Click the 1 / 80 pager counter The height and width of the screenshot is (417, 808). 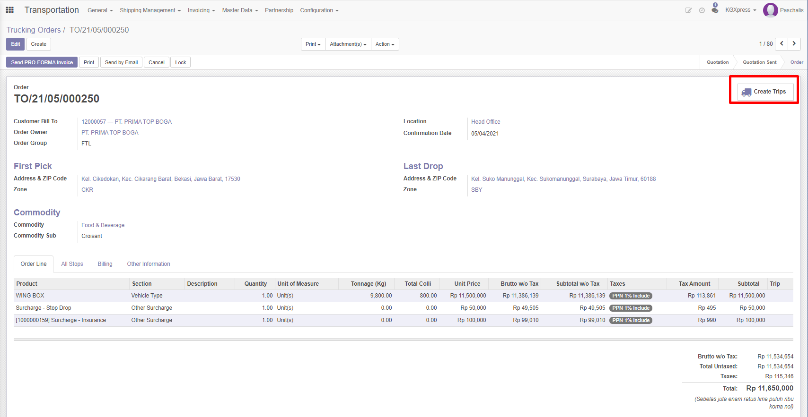pyautogui.click(x=766, y=44)
